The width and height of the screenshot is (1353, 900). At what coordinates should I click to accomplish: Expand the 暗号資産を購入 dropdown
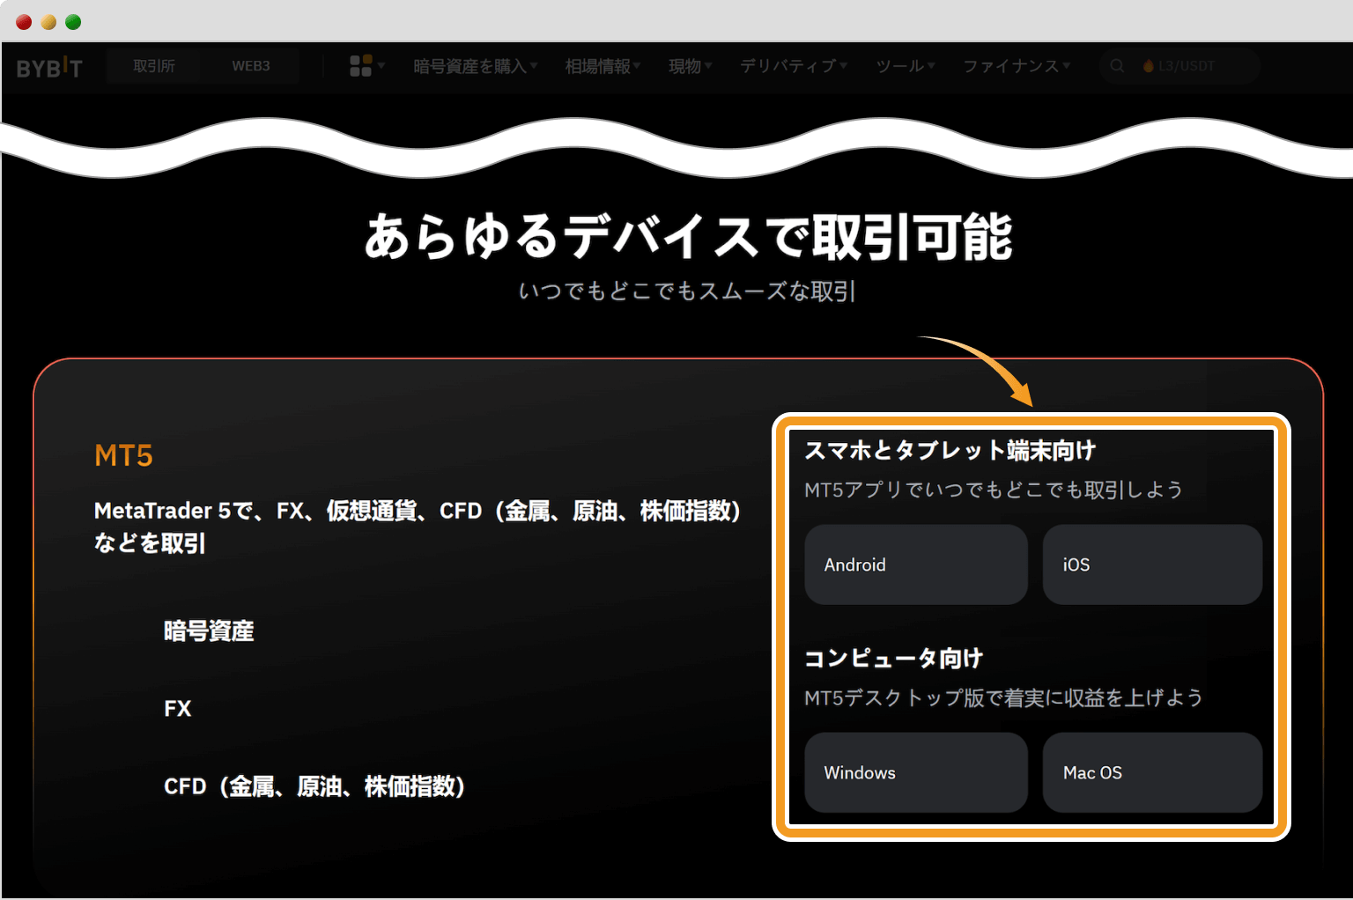pyautogui.click(x=476, y=66)
